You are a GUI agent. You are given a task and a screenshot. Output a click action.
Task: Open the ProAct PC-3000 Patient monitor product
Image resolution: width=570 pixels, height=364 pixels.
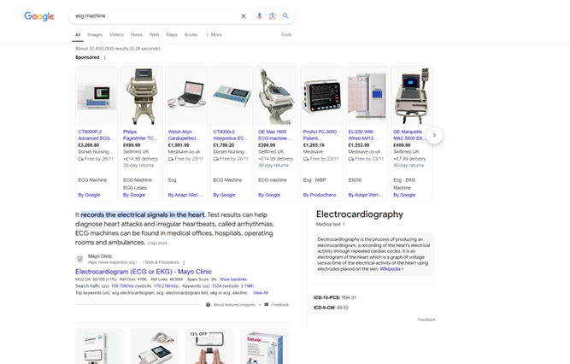[320, 135]
